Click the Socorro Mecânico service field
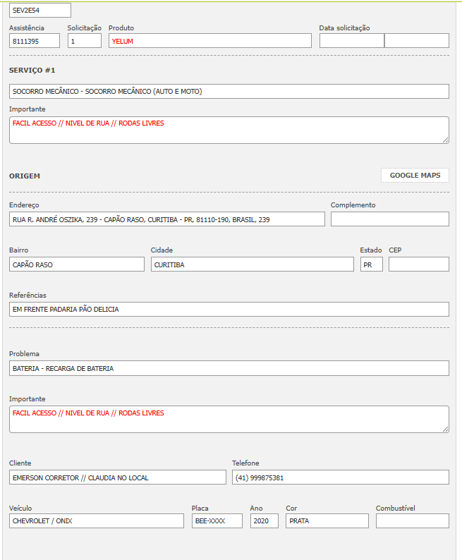 pos(229,92)
